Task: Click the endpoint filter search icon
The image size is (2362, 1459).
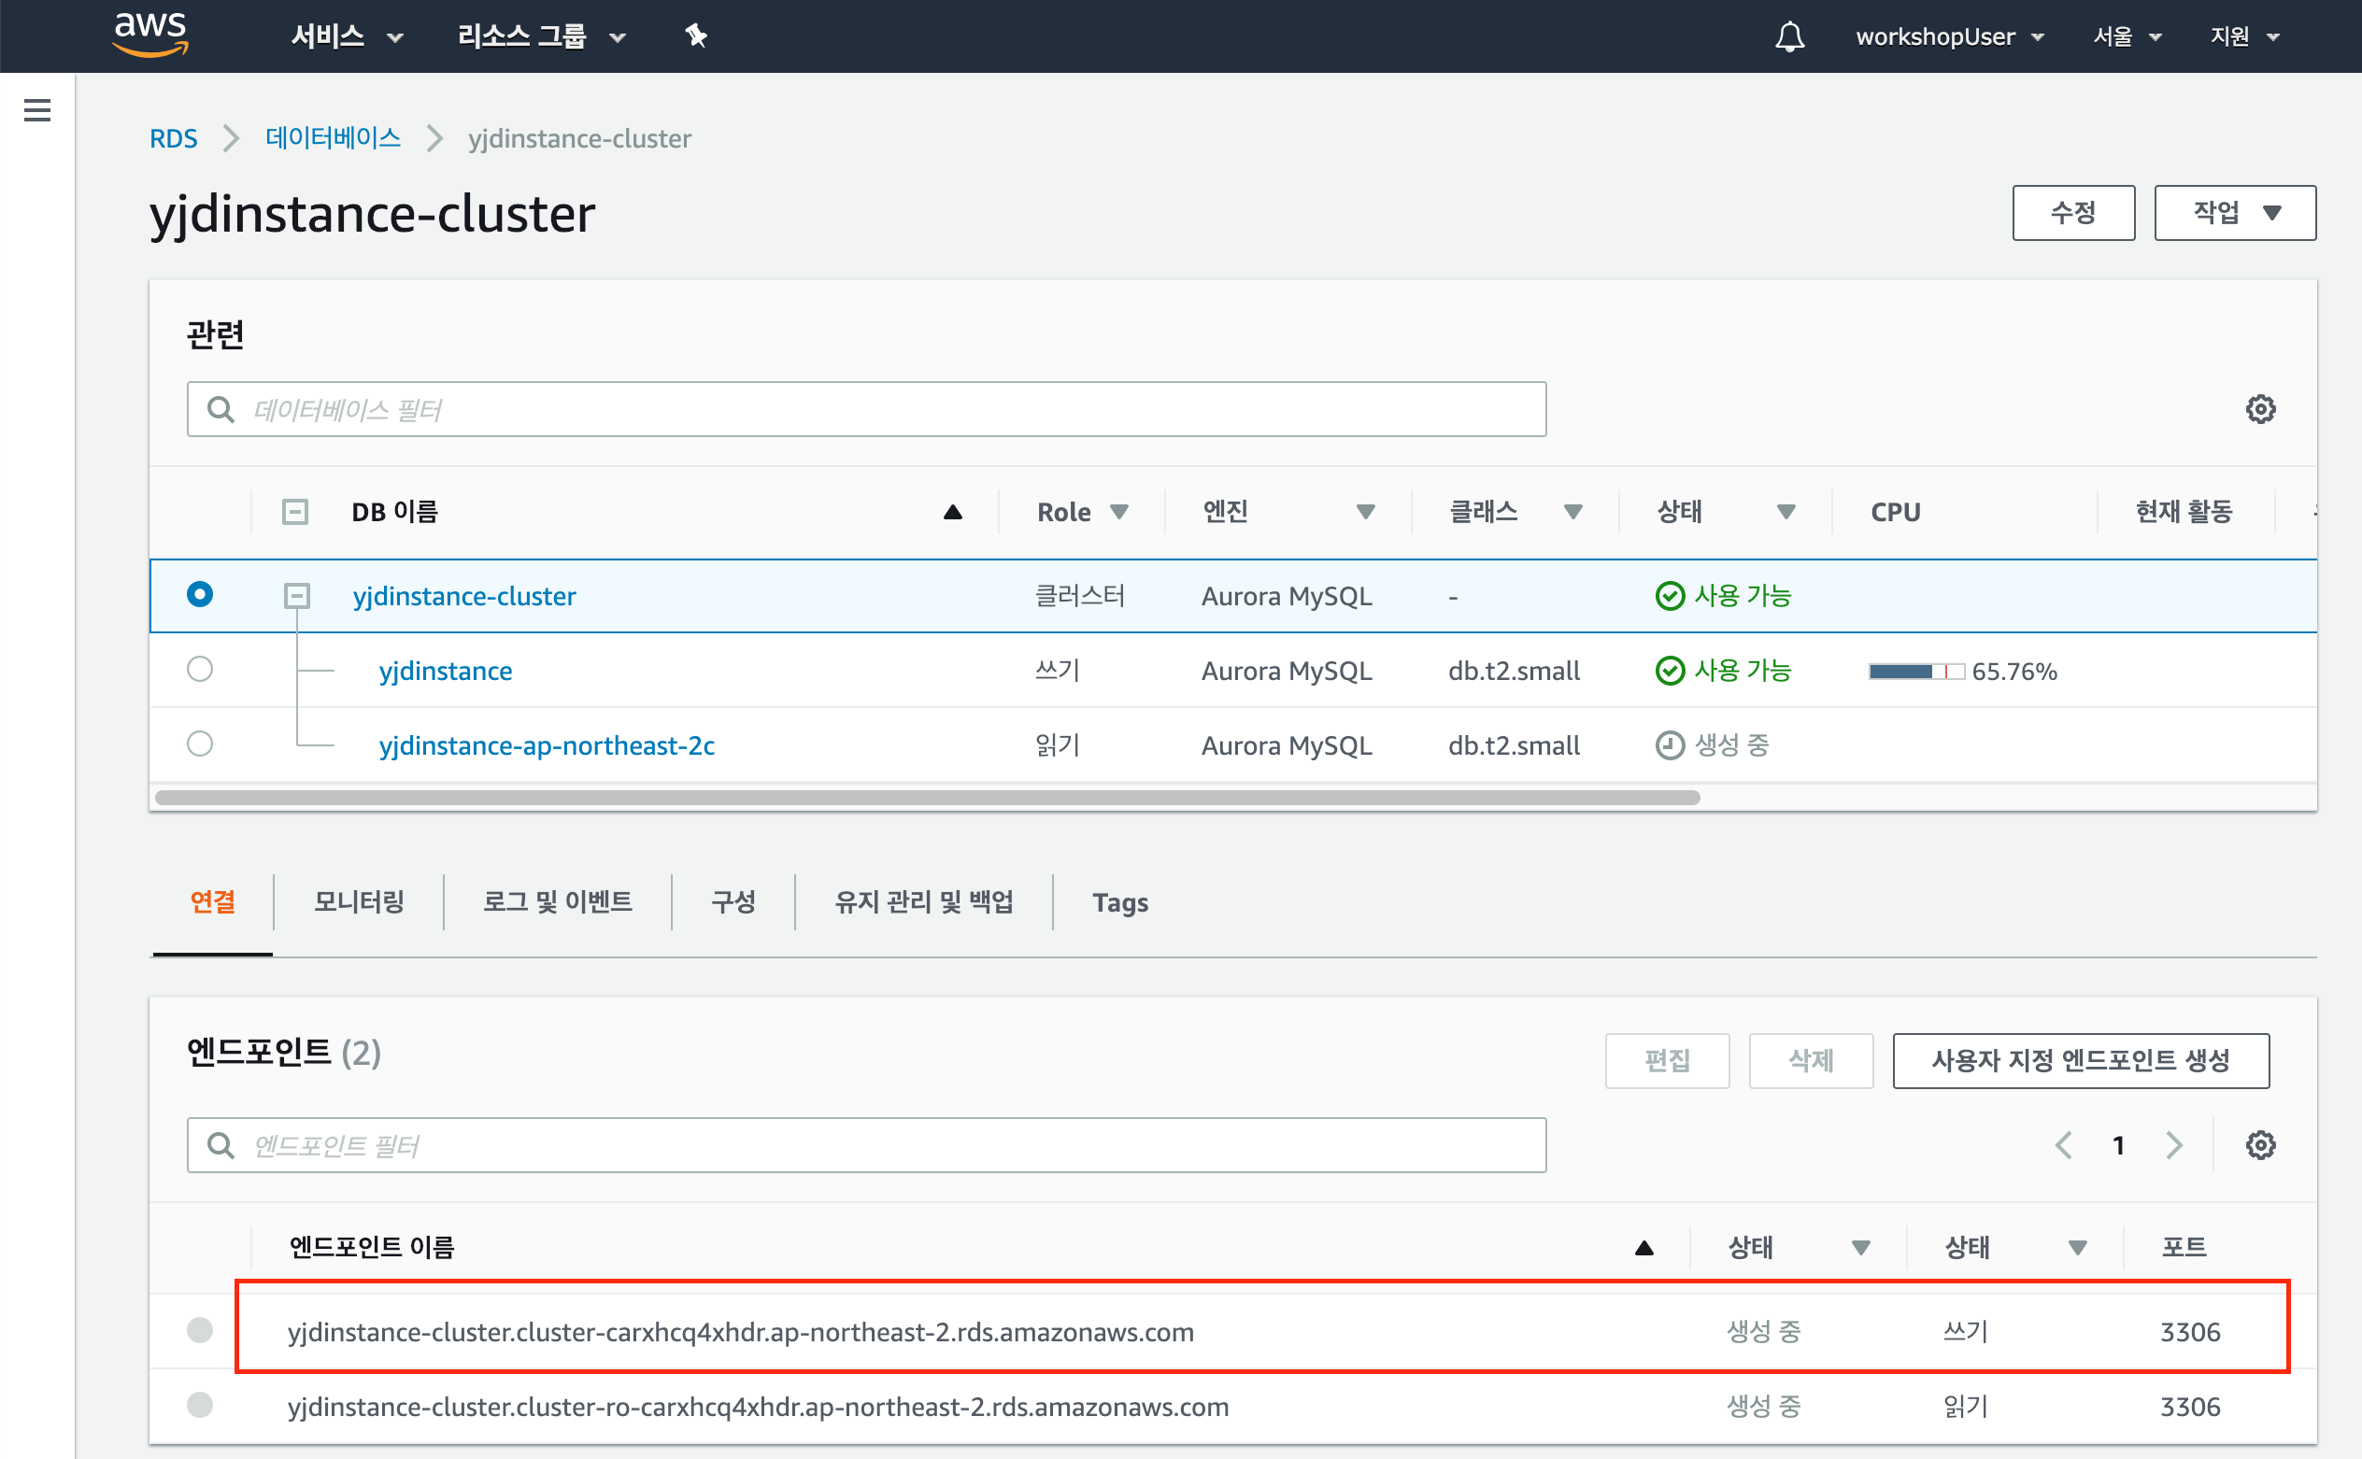Action: (x=221, y=1145)
